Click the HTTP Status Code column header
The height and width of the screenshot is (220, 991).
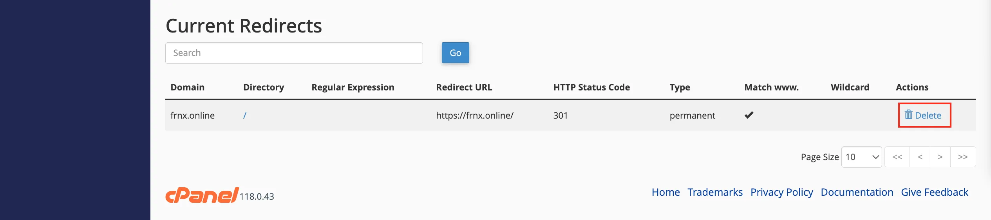pyautogui.click(x=591, y=87)
